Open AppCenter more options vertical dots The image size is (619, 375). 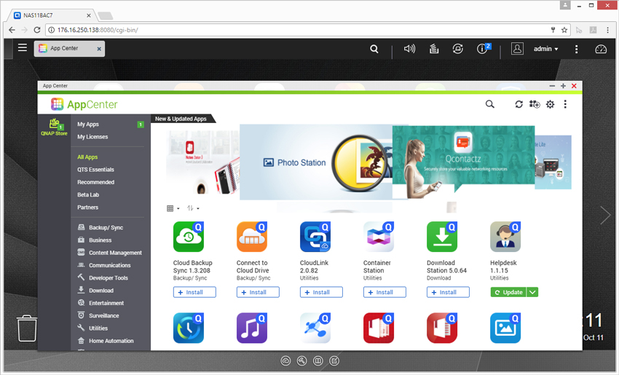(x=565, y=104)
